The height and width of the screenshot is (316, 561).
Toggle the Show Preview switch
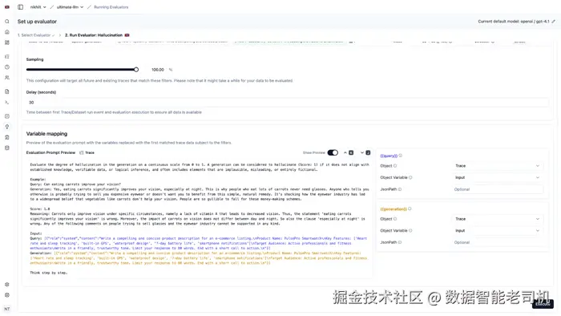333,153
